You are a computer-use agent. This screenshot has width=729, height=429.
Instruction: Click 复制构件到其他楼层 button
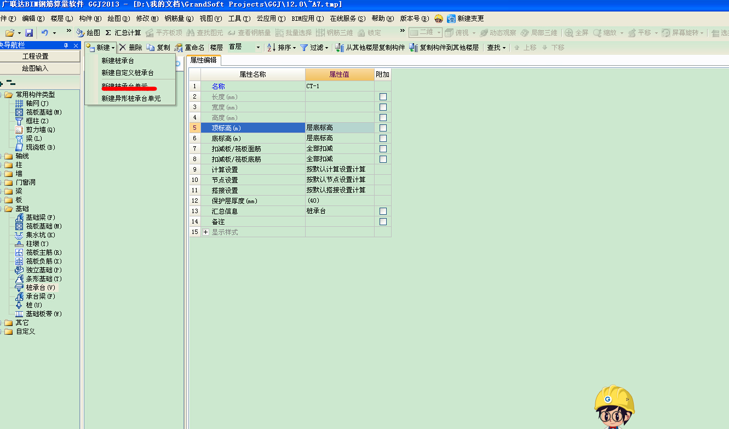tap(444, 48)
